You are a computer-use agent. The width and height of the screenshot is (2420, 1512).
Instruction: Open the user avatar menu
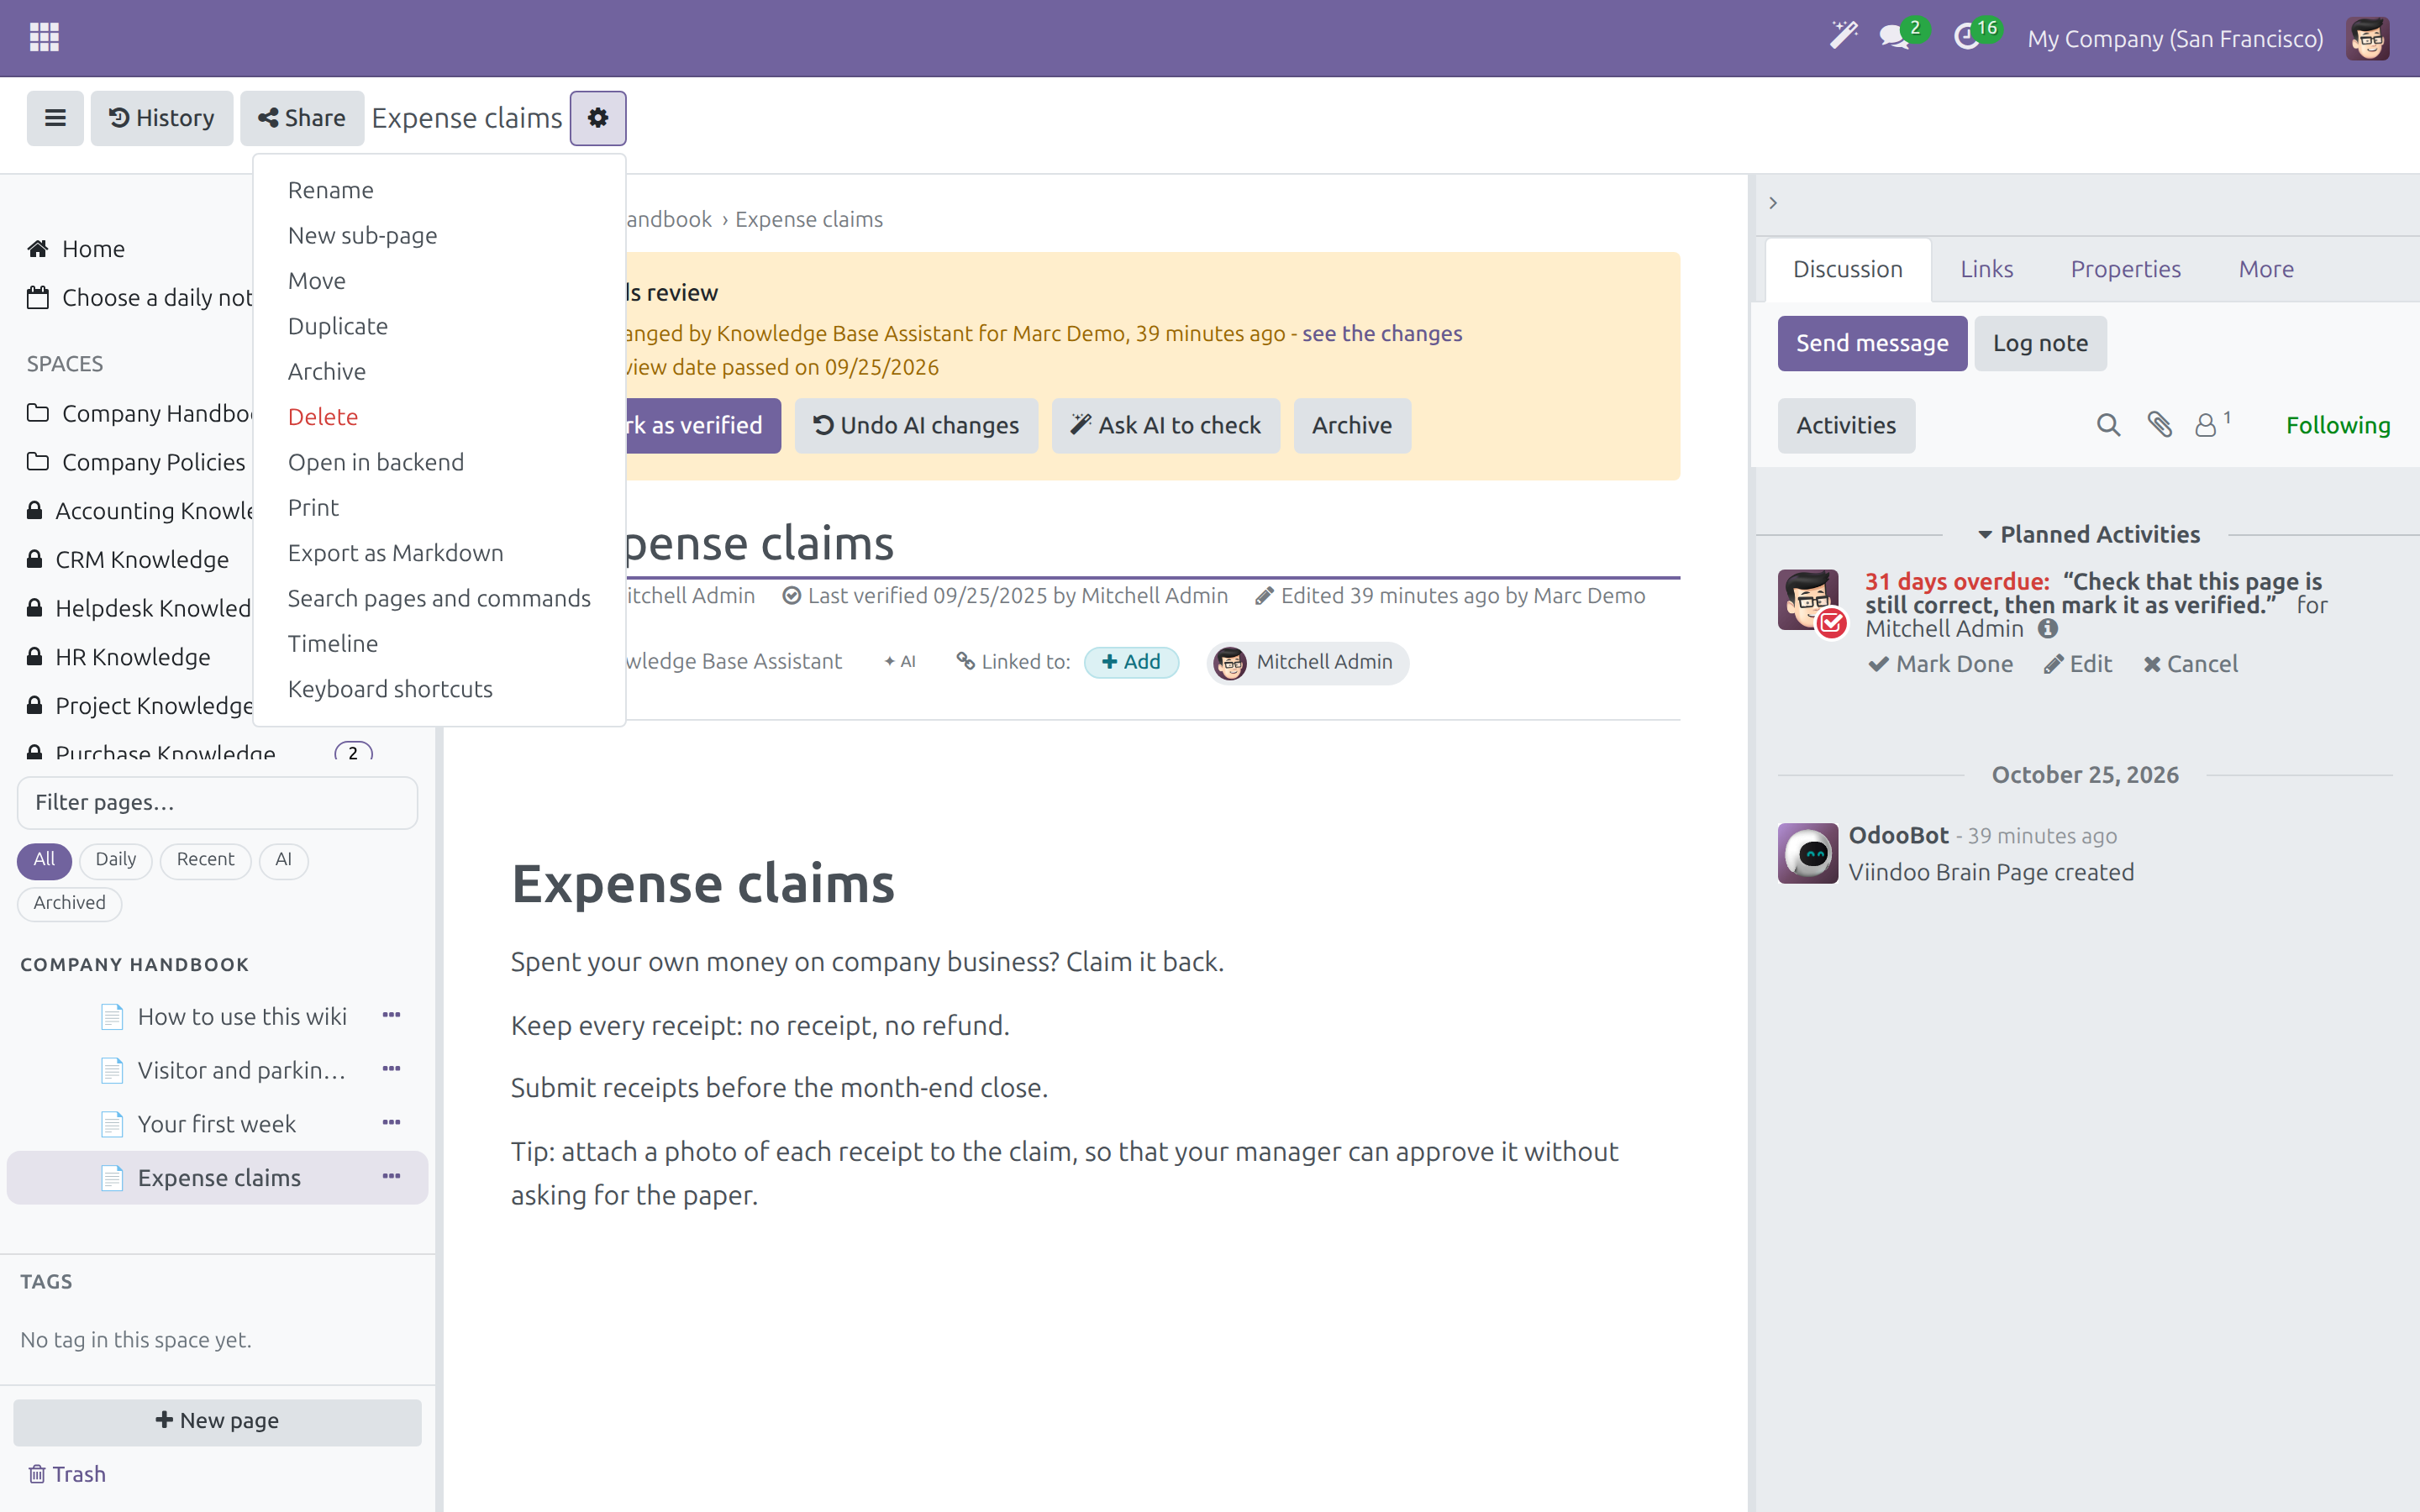point(2368,38)
